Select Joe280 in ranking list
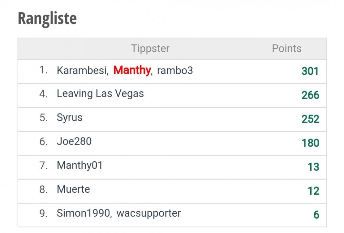This screenshot has height=233, width=344. click(x=74, y=141)
